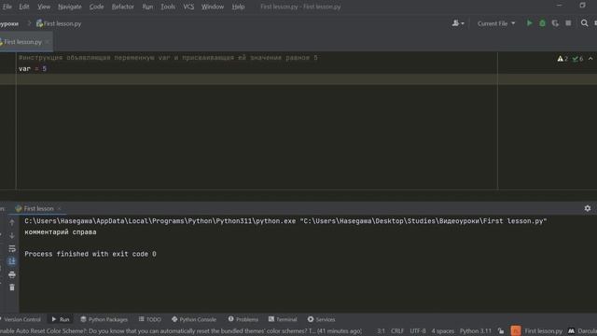This screenshot has width=597, height=336.
Task: Click the 3:1 caret position in status bar
Action: coord(382,331)
